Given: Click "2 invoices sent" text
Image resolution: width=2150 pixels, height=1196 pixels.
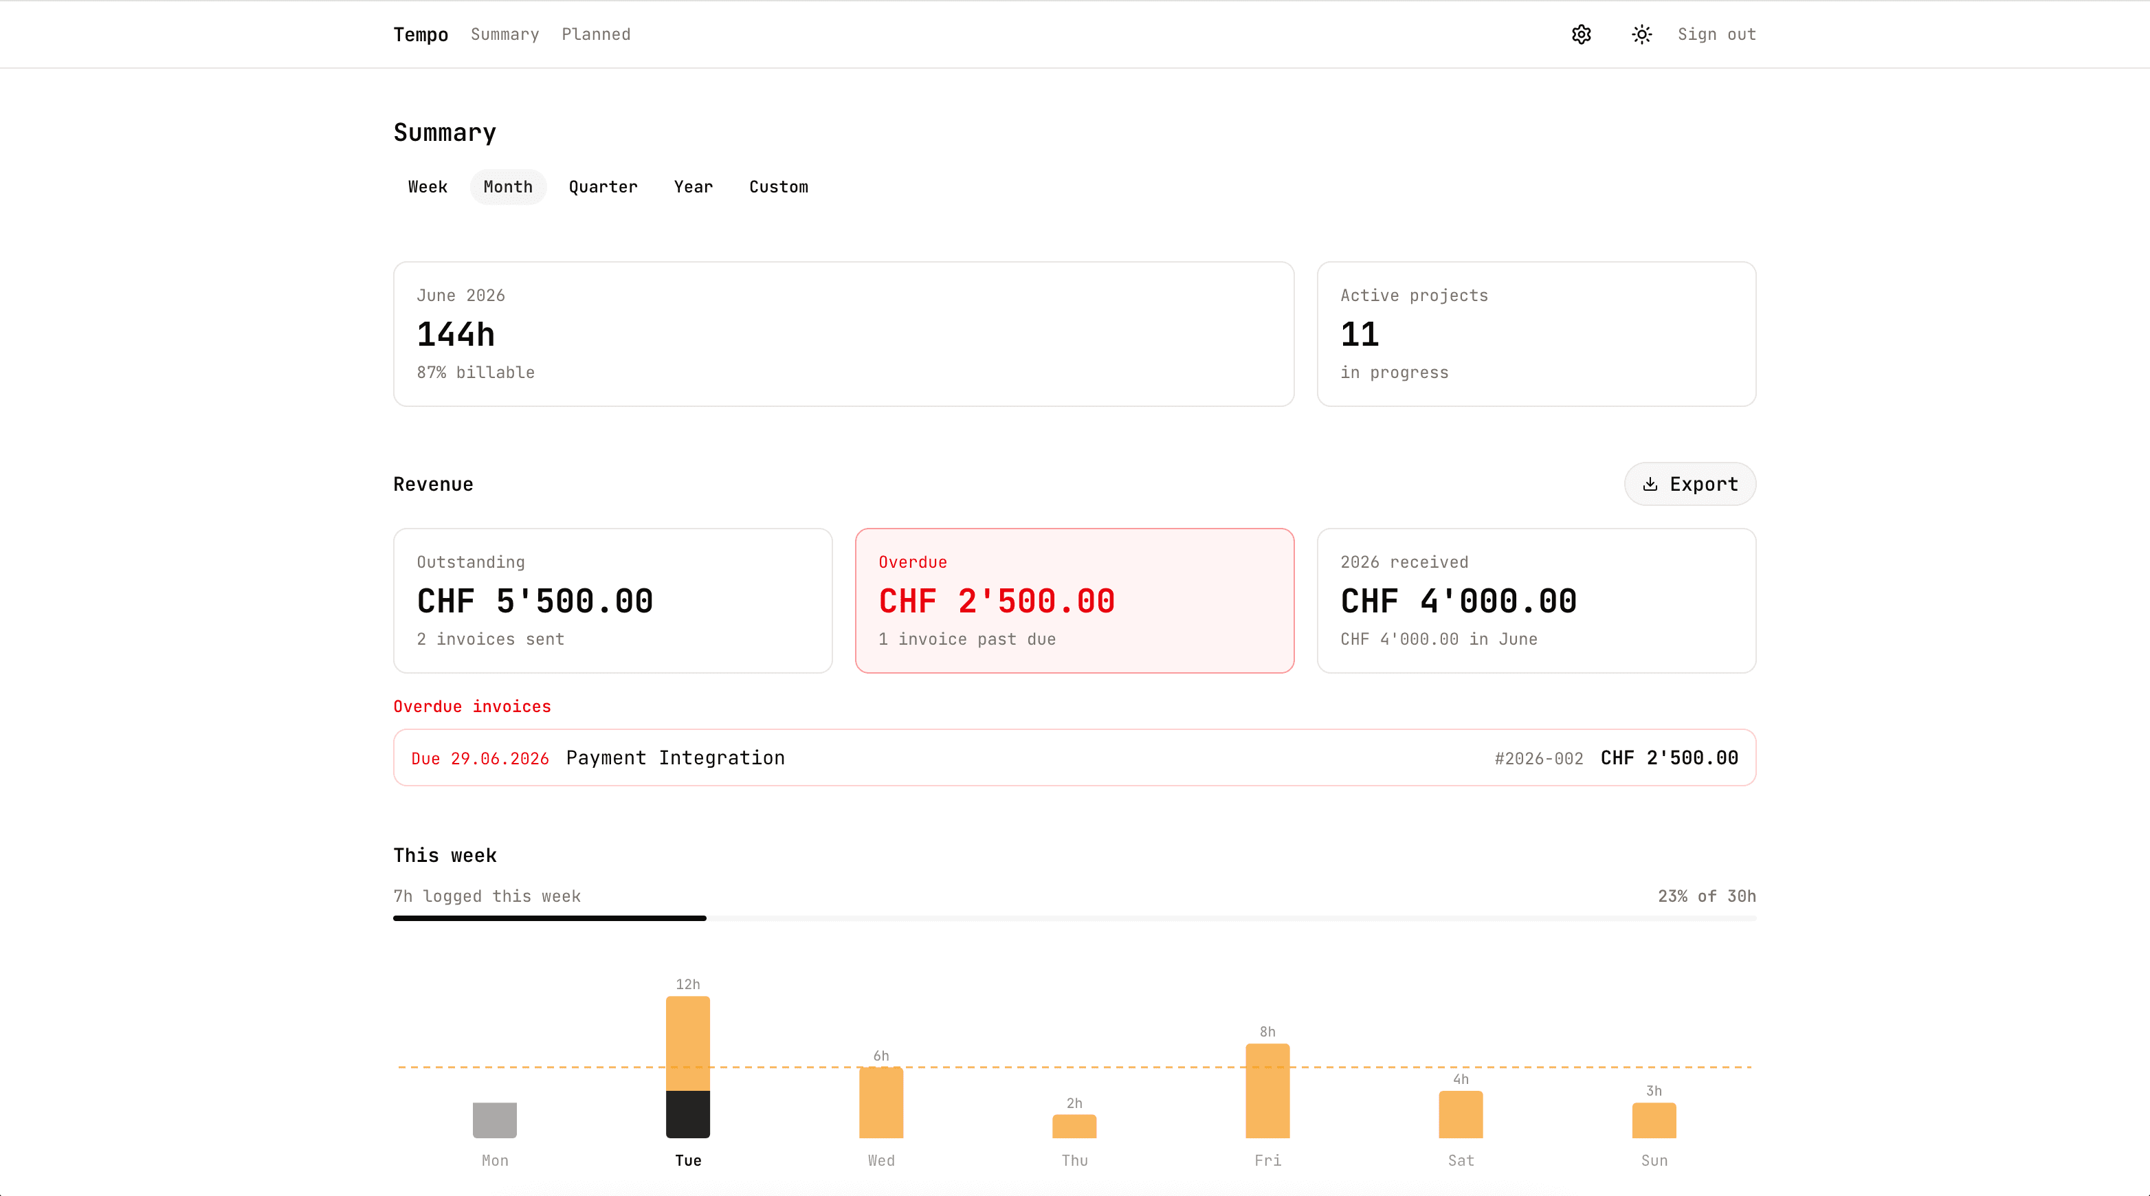Looking at the screenshot, I should [491, 639].
